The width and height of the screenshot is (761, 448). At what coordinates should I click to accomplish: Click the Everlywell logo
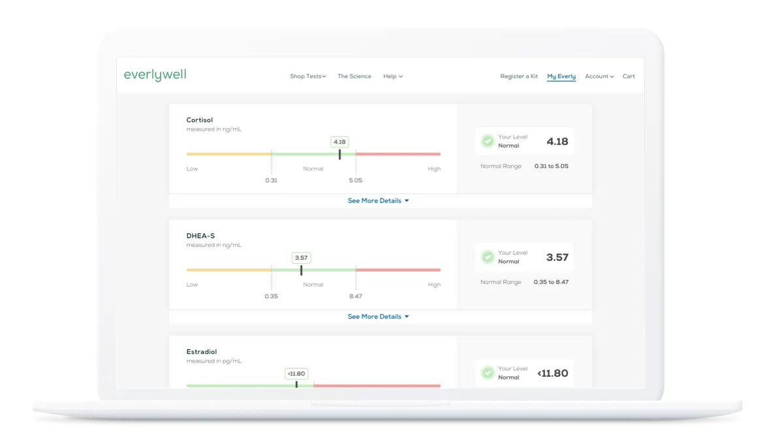[155, 75]
